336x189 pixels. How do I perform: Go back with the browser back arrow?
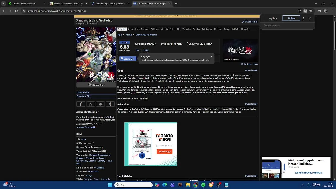(x=4, y=11)
